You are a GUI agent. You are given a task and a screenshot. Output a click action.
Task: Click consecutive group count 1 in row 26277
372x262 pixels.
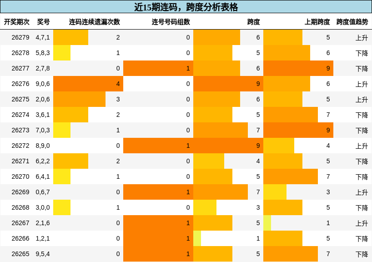click(x=188, y=68)
